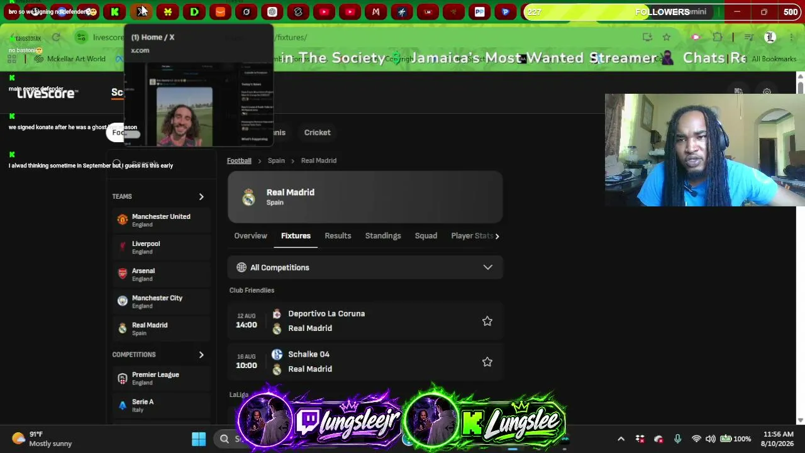The width and height of the screenshot is (805, 453).
Task: Show hidden system tray icons
Action: [621, 439]
